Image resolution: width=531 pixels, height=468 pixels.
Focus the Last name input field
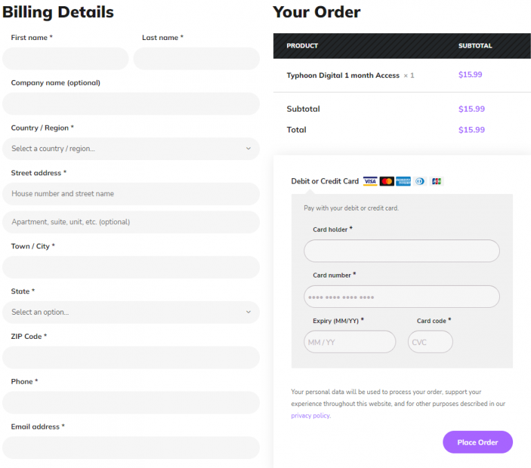point(196,59)
